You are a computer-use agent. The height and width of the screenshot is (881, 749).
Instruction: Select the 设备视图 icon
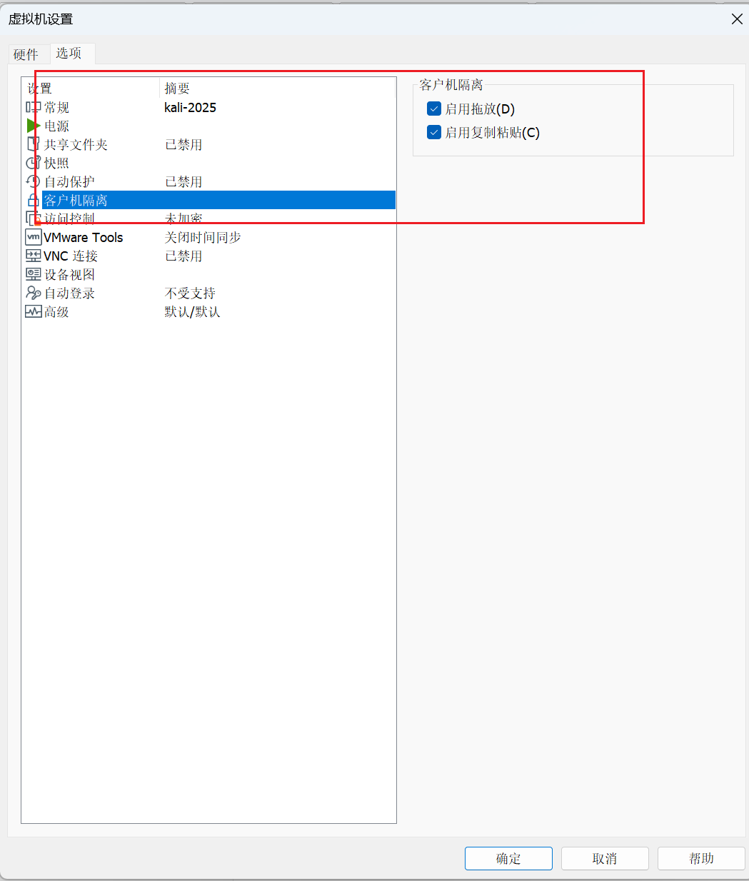pos(34,274)
